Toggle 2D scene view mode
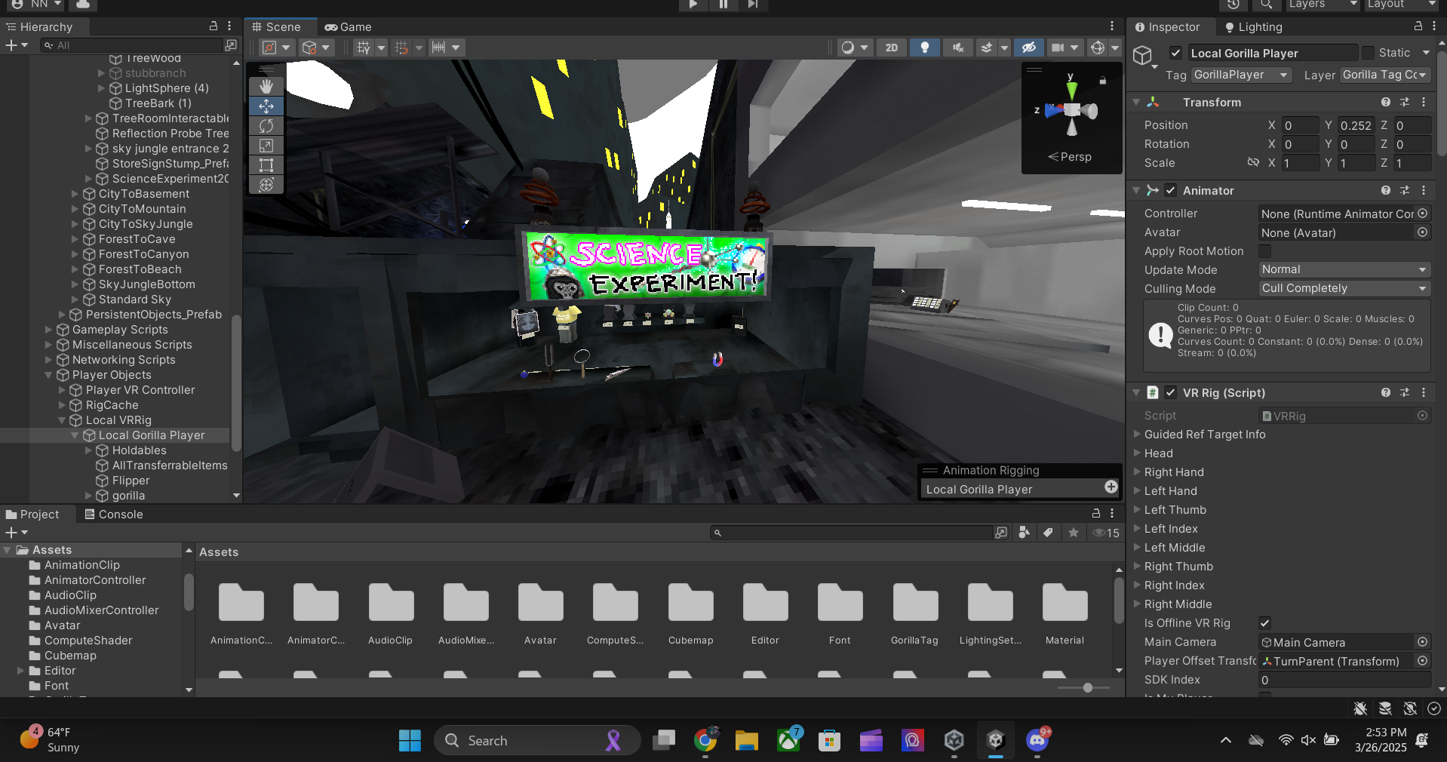 (x=892, y=48)
